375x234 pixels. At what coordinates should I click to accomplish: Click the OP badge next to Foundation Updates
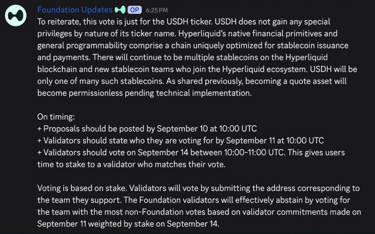pyautogui.click(x=134, y=9)
